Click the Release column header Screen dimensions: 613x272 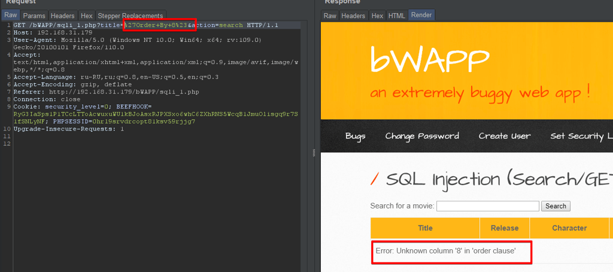pos(505,228)
